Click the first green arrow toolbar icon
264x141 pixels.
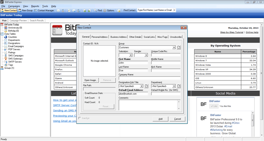84,11
